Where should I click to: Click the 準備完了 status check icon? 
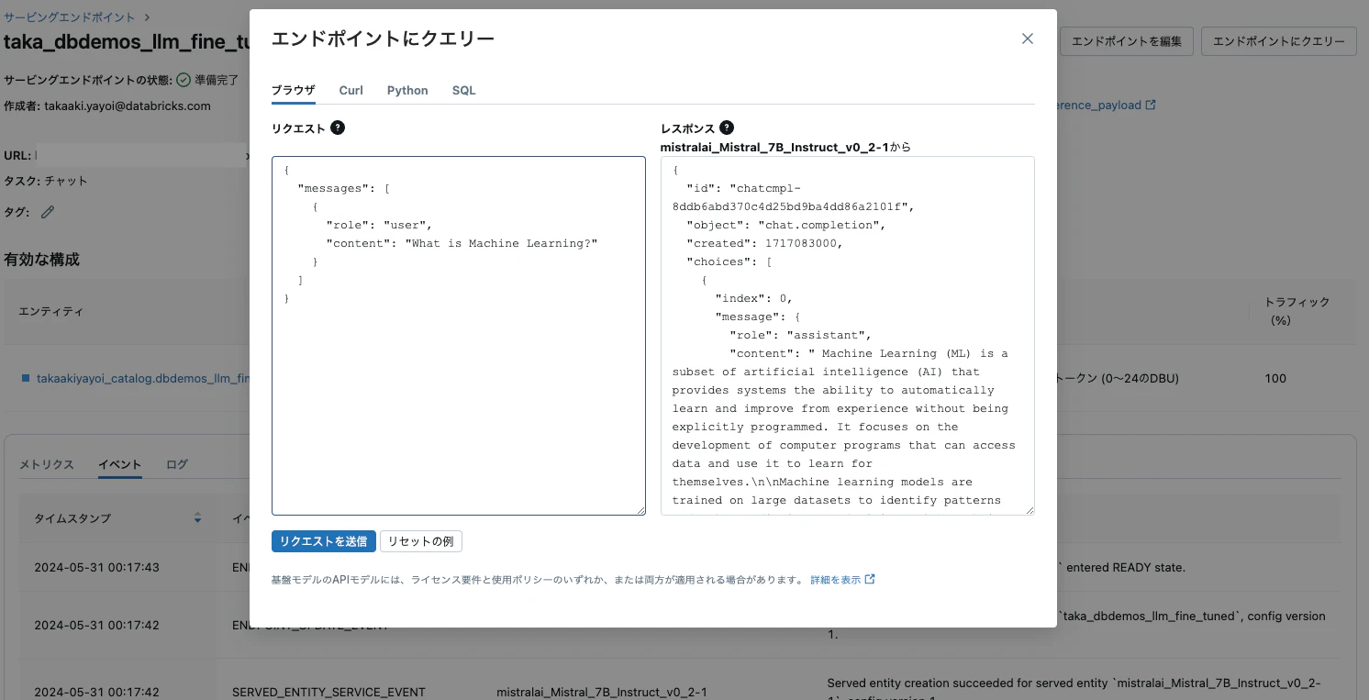coord(184,80)
